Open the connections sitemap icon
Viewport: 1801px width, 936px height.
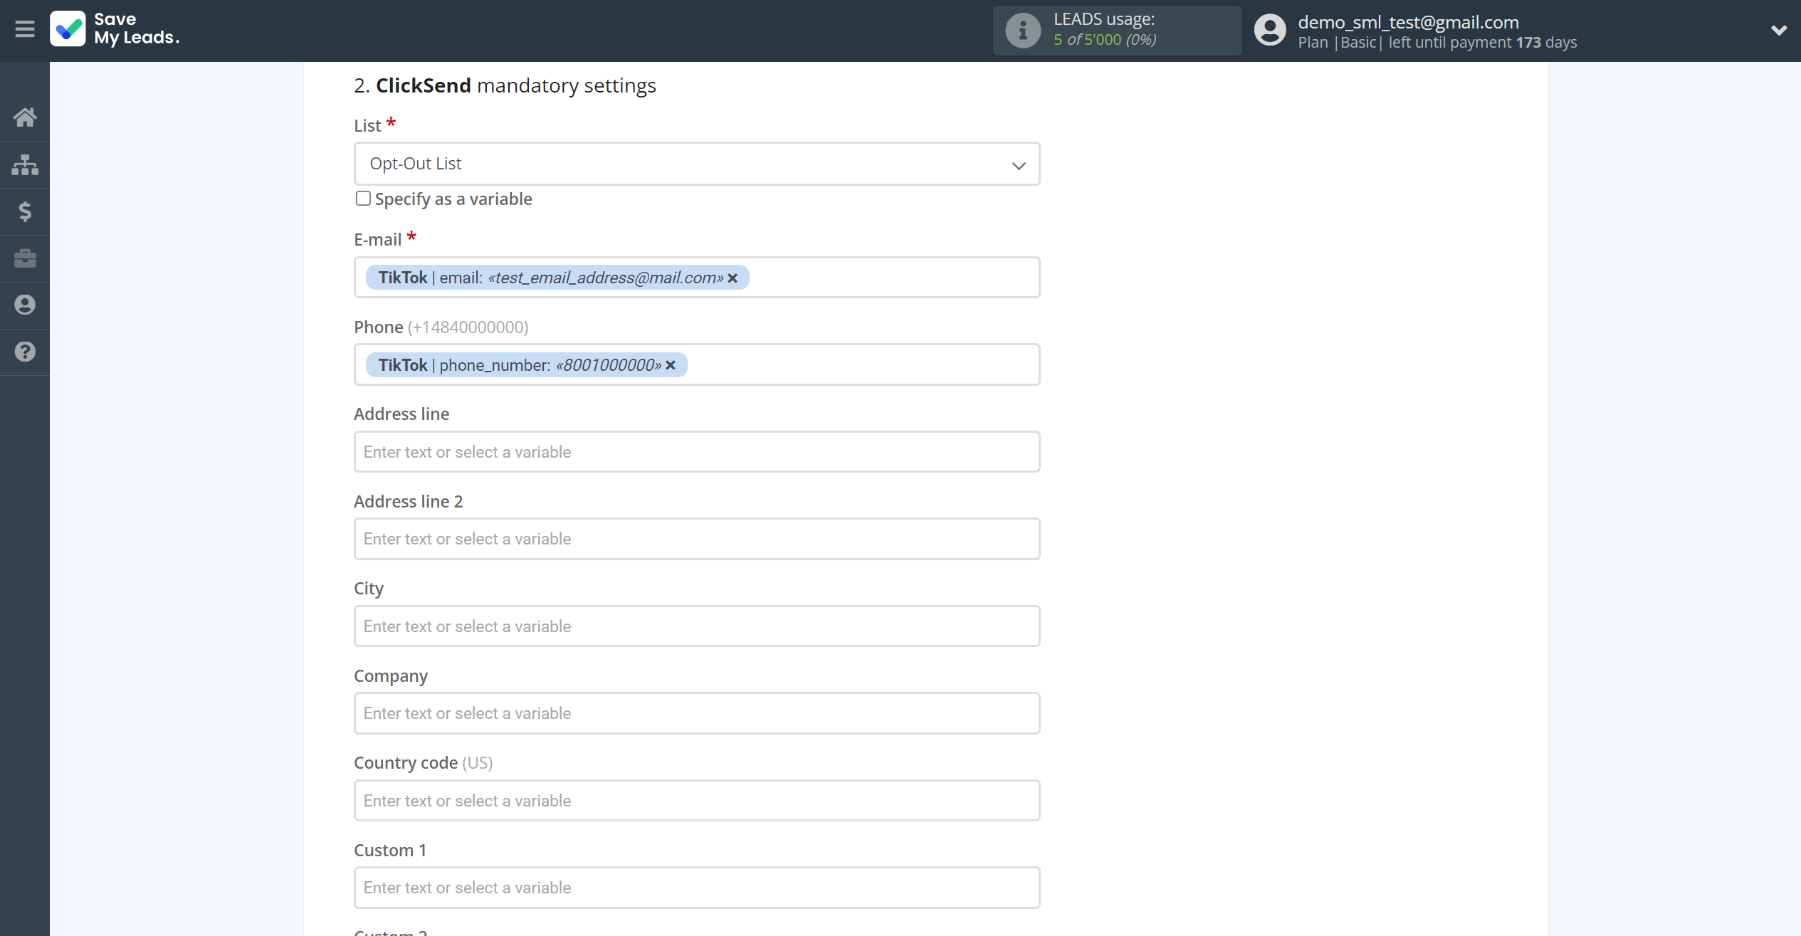tap(25, 164)
